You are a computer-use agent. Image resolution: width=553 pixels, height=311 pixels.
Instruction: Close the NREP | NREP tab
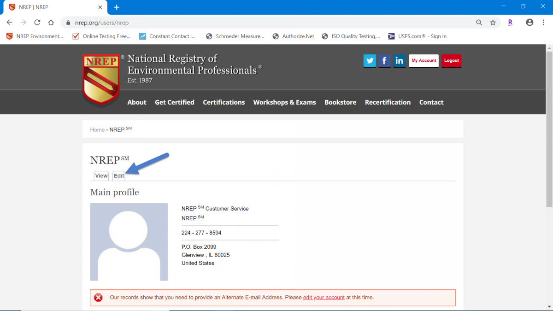pos(100,7)
